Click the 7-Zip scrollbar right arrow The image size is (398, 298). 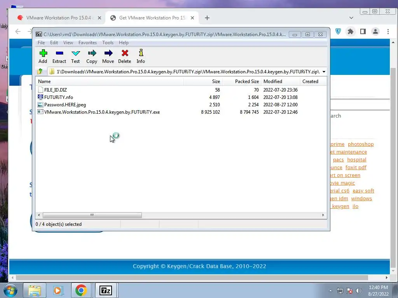click(x=323, y=215)
